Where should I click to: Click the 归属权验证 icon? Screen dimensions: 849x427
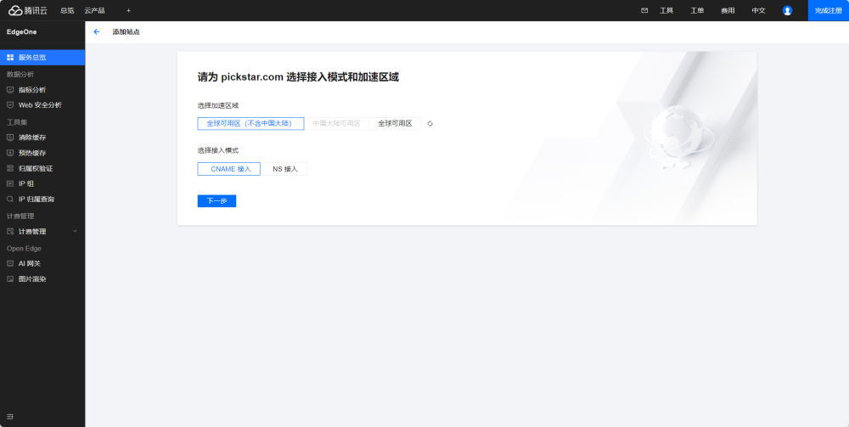[10, 168]
